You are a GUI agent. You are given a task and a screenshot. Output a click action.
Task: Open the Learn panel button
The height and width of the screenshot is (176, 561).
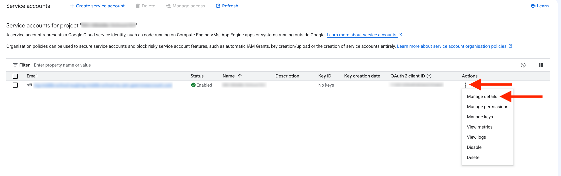click(540, 6)
